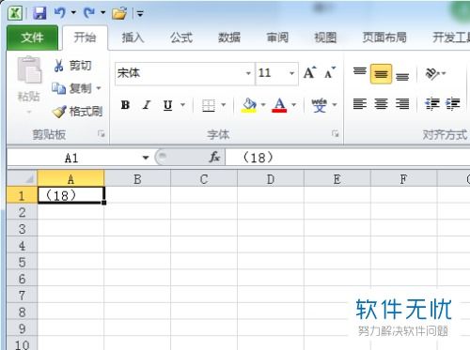The height and width of the screenshot is (350, 470).
Task: Select column B header
Action: pyautogui.click(x=137, y=179)
